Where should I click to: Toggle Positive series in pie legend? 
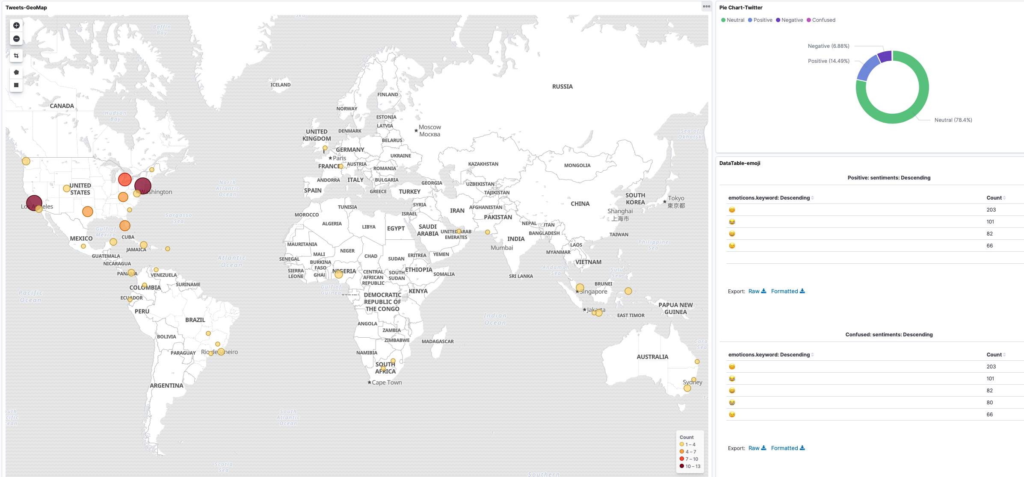tap(762, 20)
